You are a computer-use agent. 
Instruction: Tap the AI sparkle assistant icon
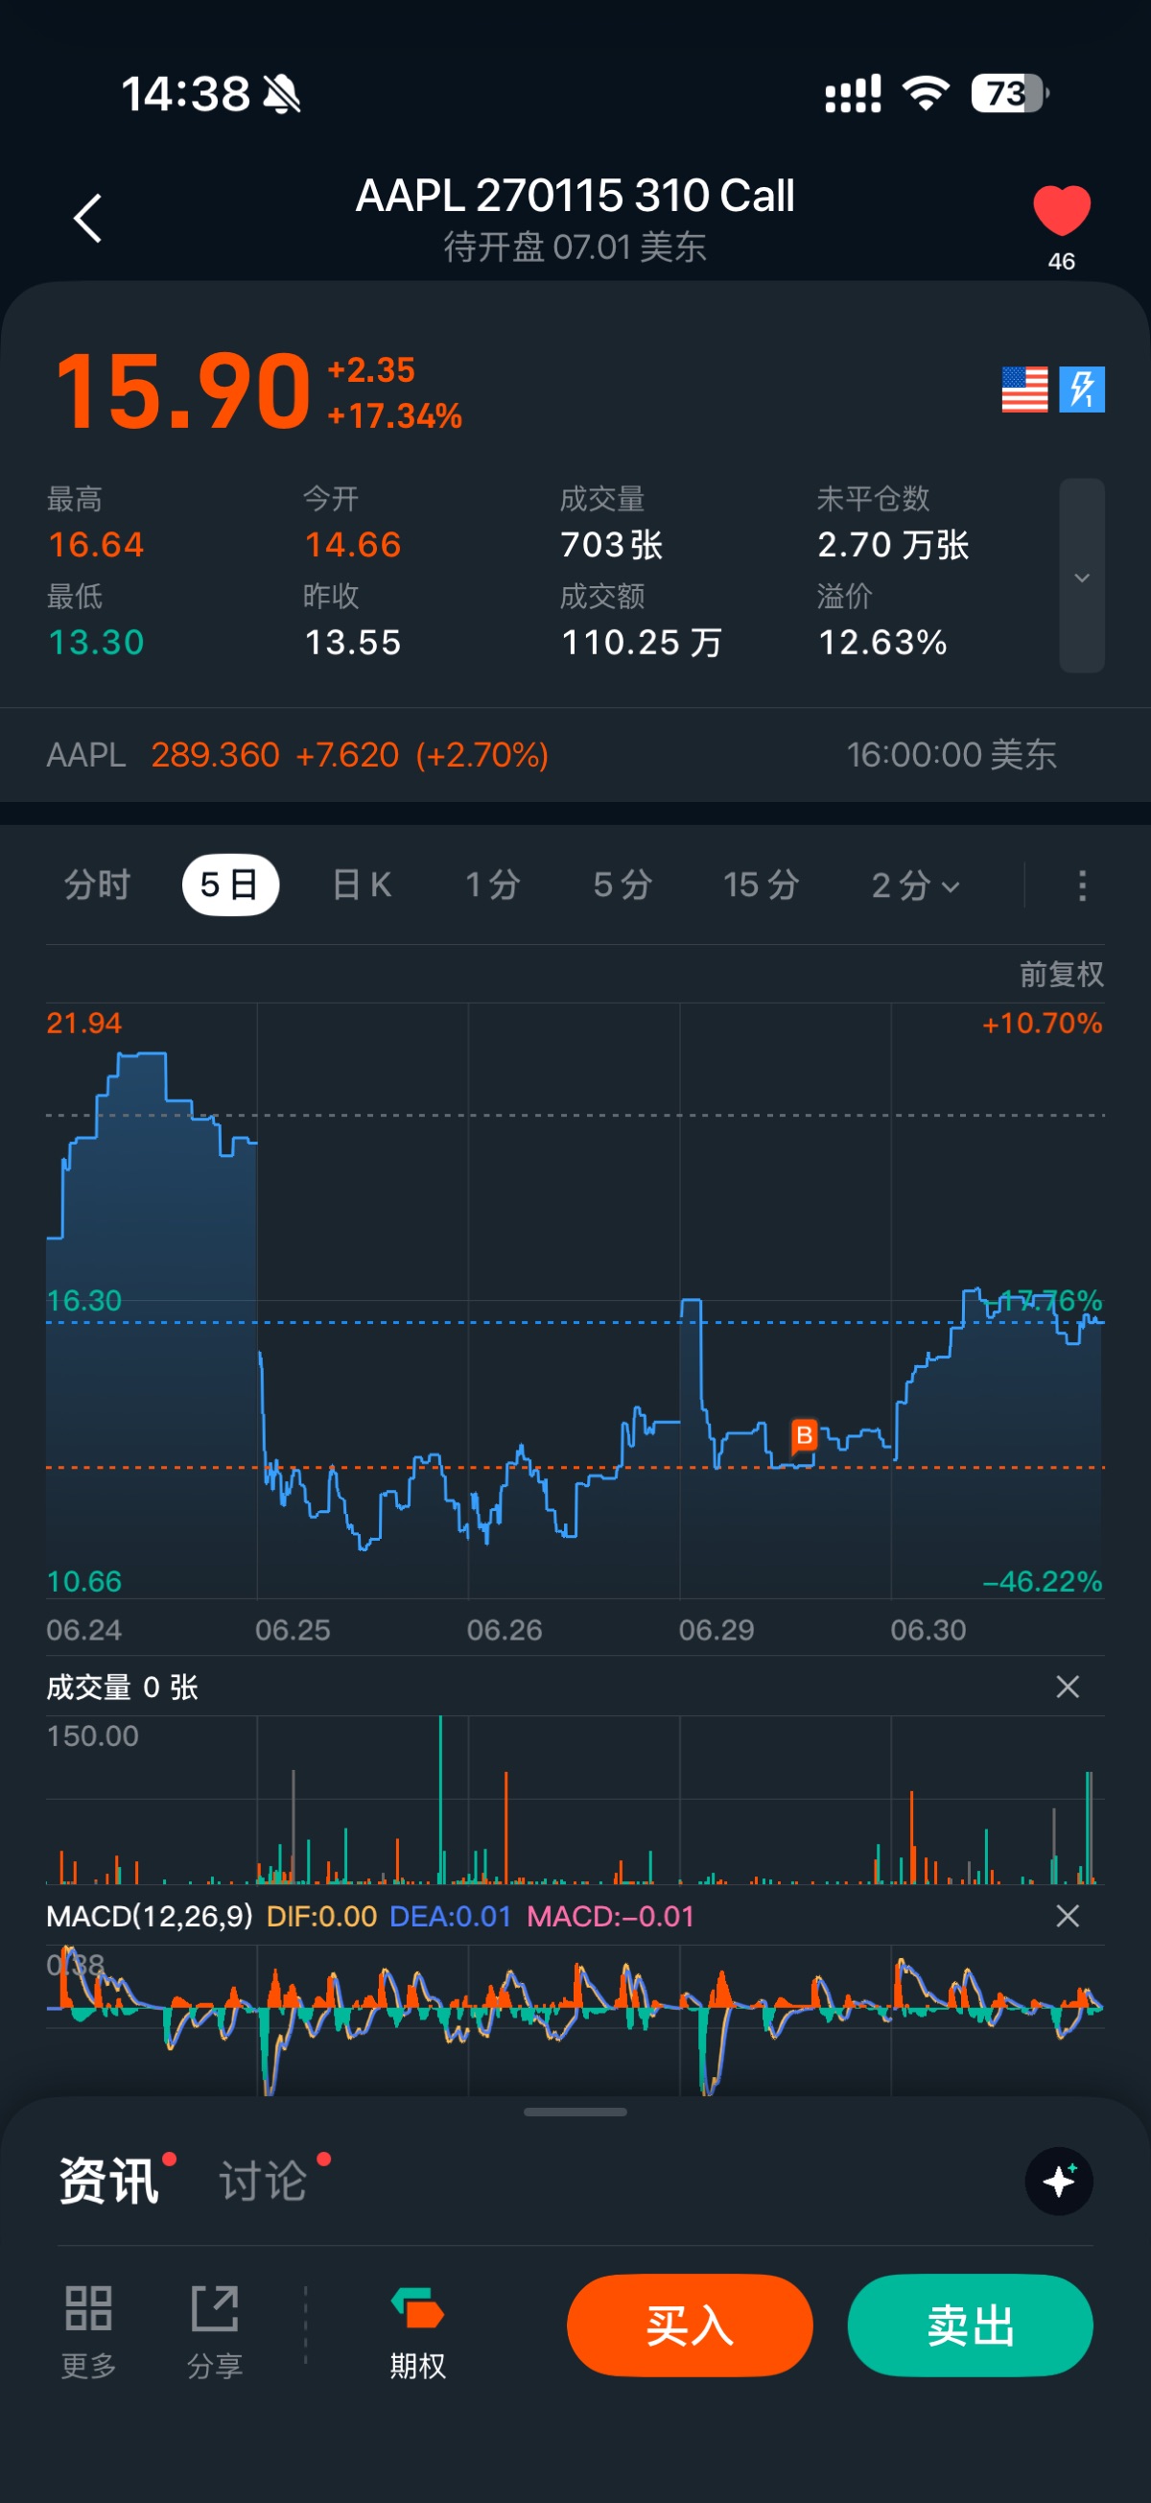tap(1059, 2182)
